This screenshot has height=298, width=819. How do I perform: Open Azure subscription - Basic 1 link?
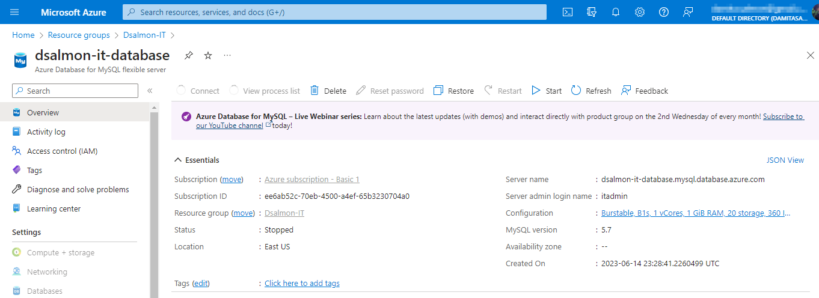tap(312, 179)
